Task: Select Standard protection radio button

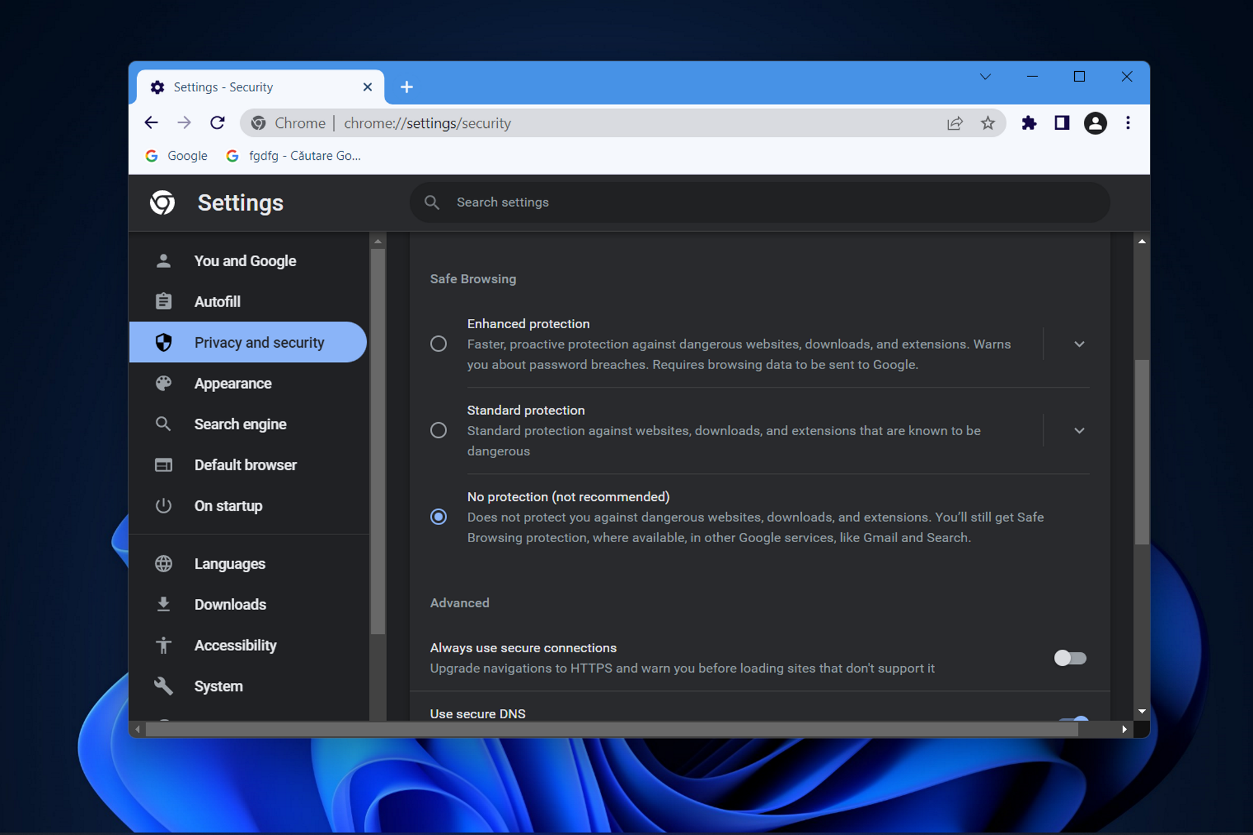Action: (x=439, y=431)
